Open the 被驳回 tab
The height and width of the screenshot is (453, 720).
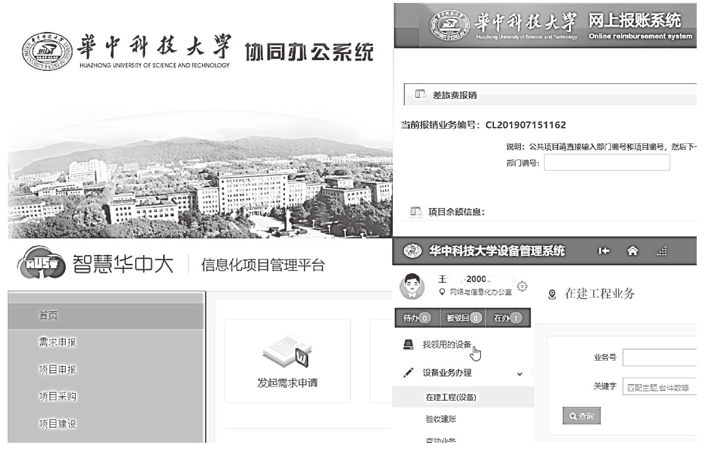click(x=463, y=318)
